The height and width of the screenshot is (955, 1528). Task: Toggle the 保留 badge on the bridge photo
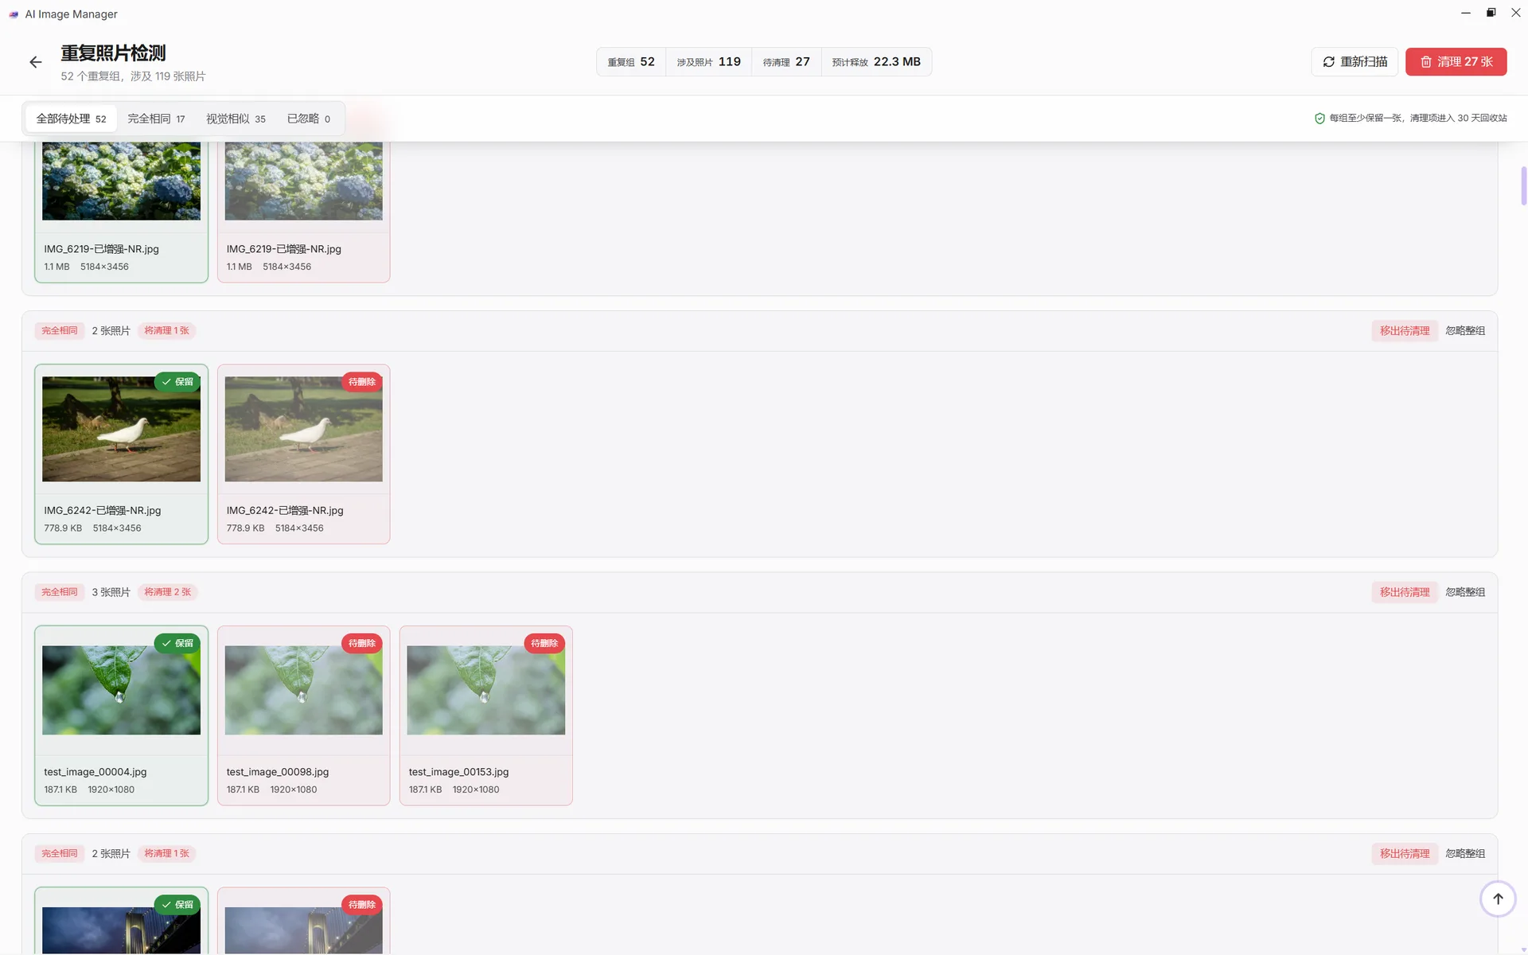177,905
